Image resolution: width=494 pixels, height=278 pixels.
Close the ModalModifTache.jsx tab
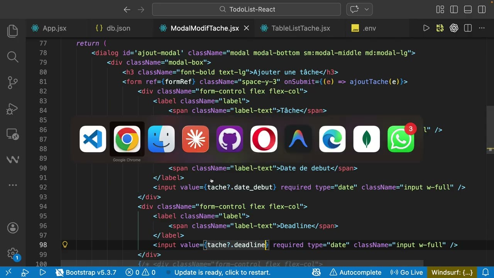click(247, 28)
